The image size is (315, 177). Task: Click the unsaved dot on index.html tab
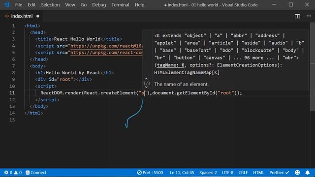point(38,16)
